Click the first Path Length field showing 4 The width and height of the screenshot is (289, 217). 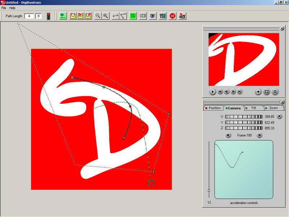click(29, 16)
